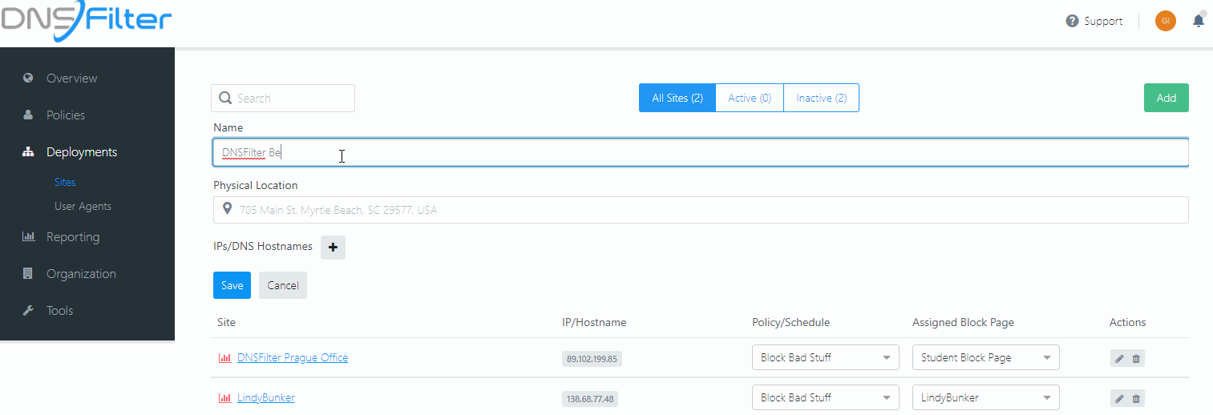Click the Policies person icon
The image size is (1213, 415).
[28, 115]
